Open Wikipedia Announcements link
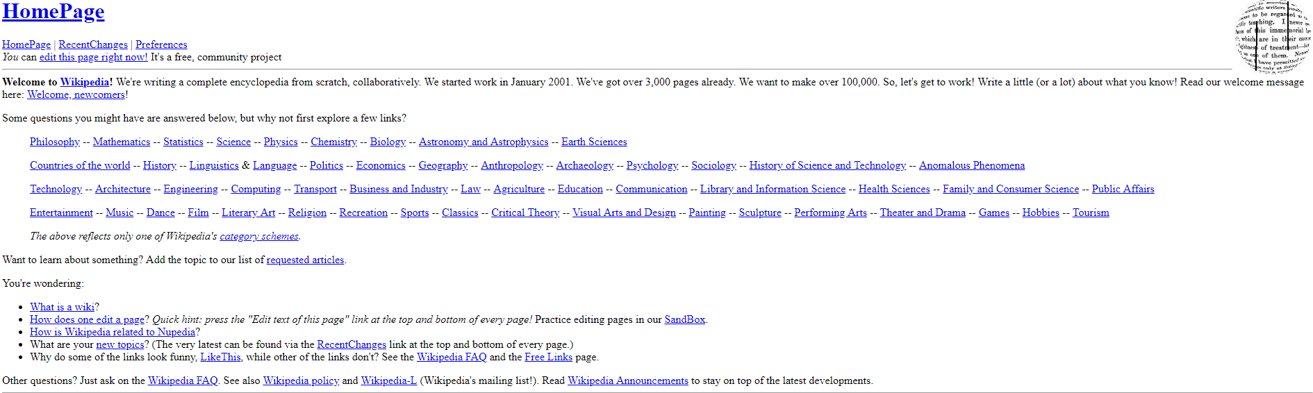The image size is (1313, 393). click(x=628, y=381)
